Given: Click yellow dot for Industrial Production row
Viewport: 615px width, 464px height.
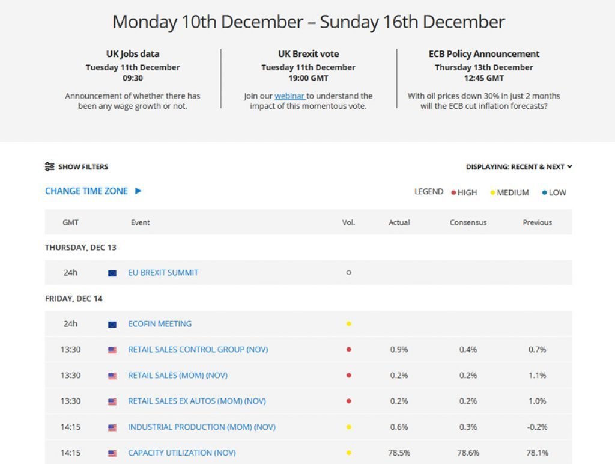Looking at the screenshot, I should pos(349,427).
